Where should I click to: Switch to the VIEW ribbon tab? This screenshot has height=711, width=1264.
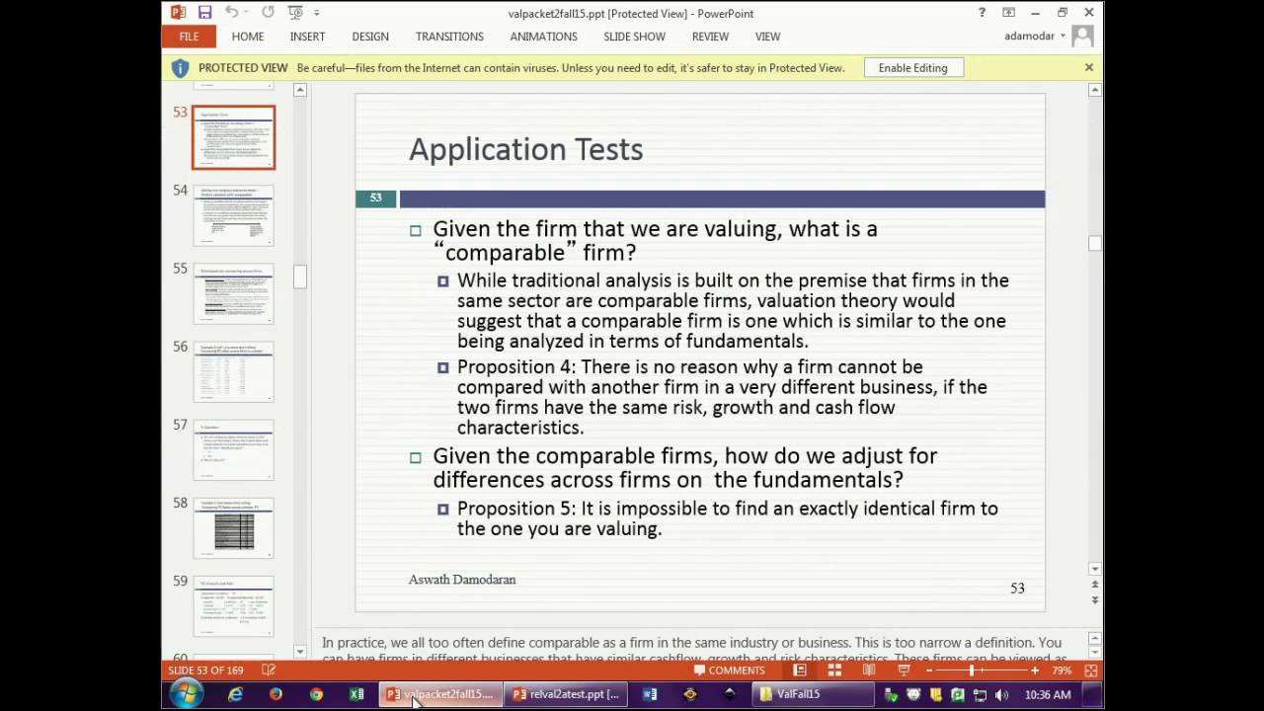[767, 37]
